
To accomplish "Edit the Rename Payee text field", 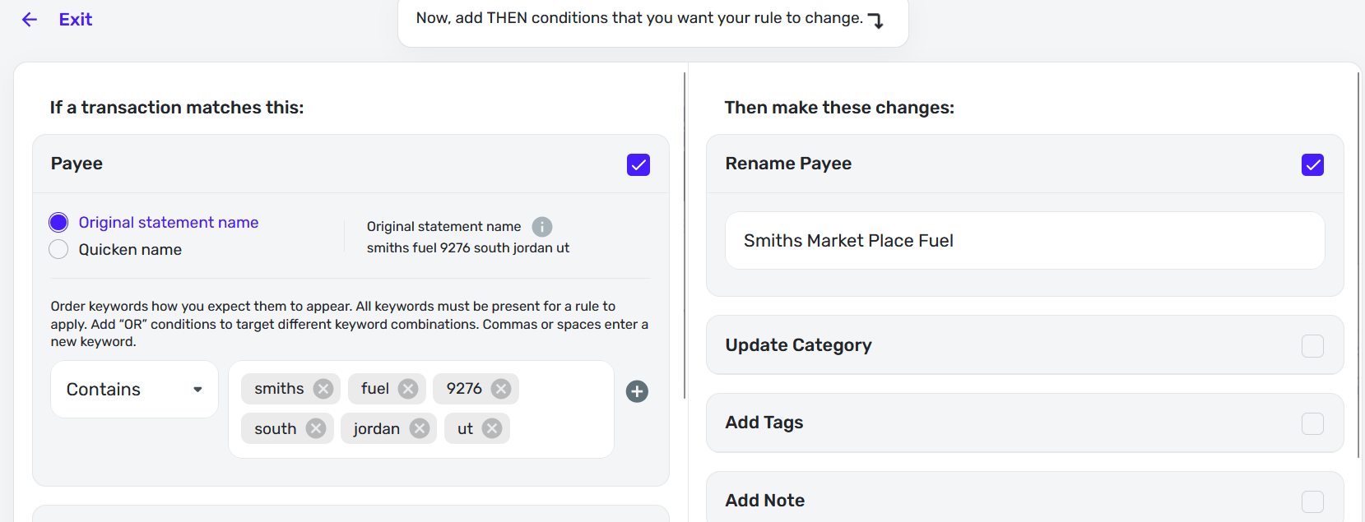I will point(1024,241).
